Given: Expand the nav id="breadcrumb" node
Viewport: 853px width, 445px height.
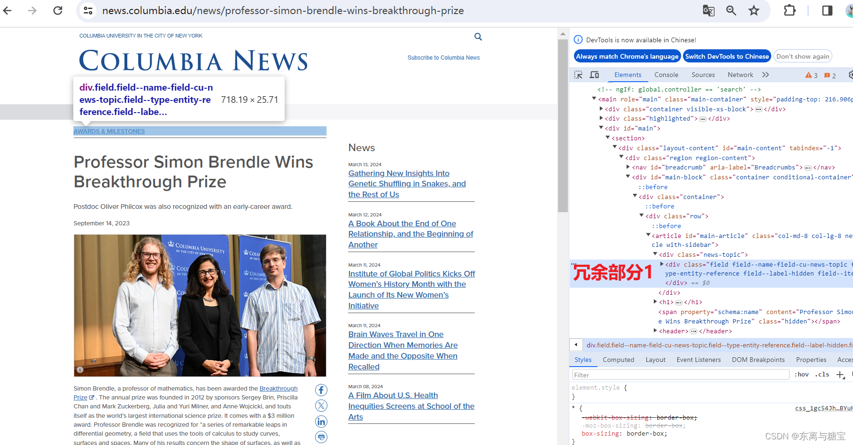Looking at the screenshot, I should pyautogui.click(x=628, y=167).
